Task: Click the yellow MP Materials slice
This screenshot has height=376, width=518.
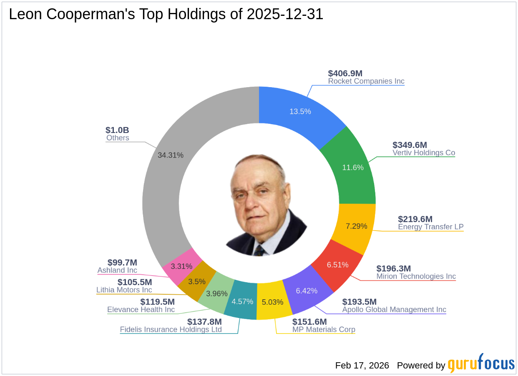Action: coord(274,302)
